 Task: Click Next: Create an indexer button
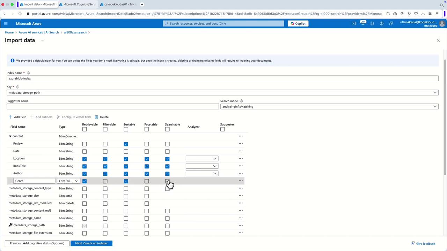(91, 243)
